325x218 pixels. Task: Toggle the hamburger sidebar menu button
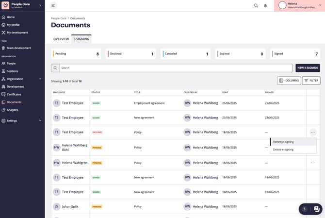(x=53, y=6)
